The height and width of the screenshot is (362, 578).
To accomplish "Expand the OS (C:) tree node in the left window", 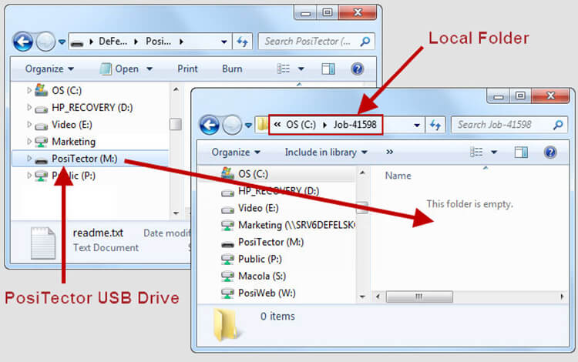I will tap(30, 91).
